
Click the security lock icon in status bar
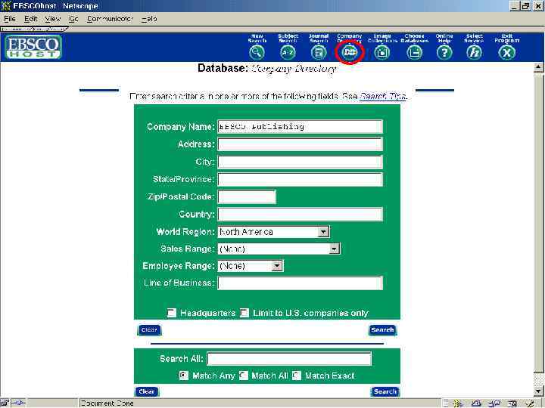[5, 403]
